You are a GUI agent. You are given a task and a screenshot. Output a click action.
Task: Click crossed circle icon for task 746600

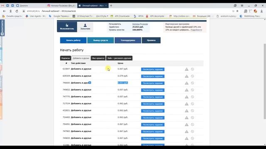click(192, 83)
